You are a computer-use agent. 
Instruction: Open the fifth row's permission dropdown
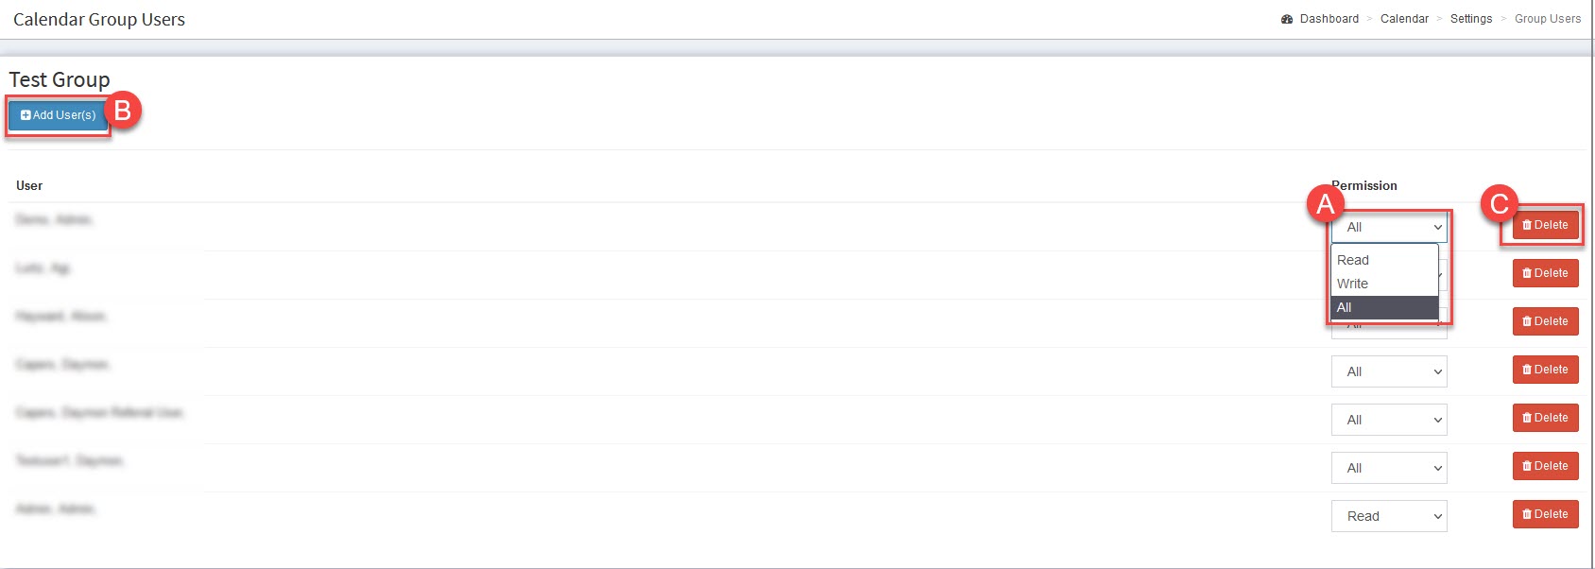point(1389,420)
